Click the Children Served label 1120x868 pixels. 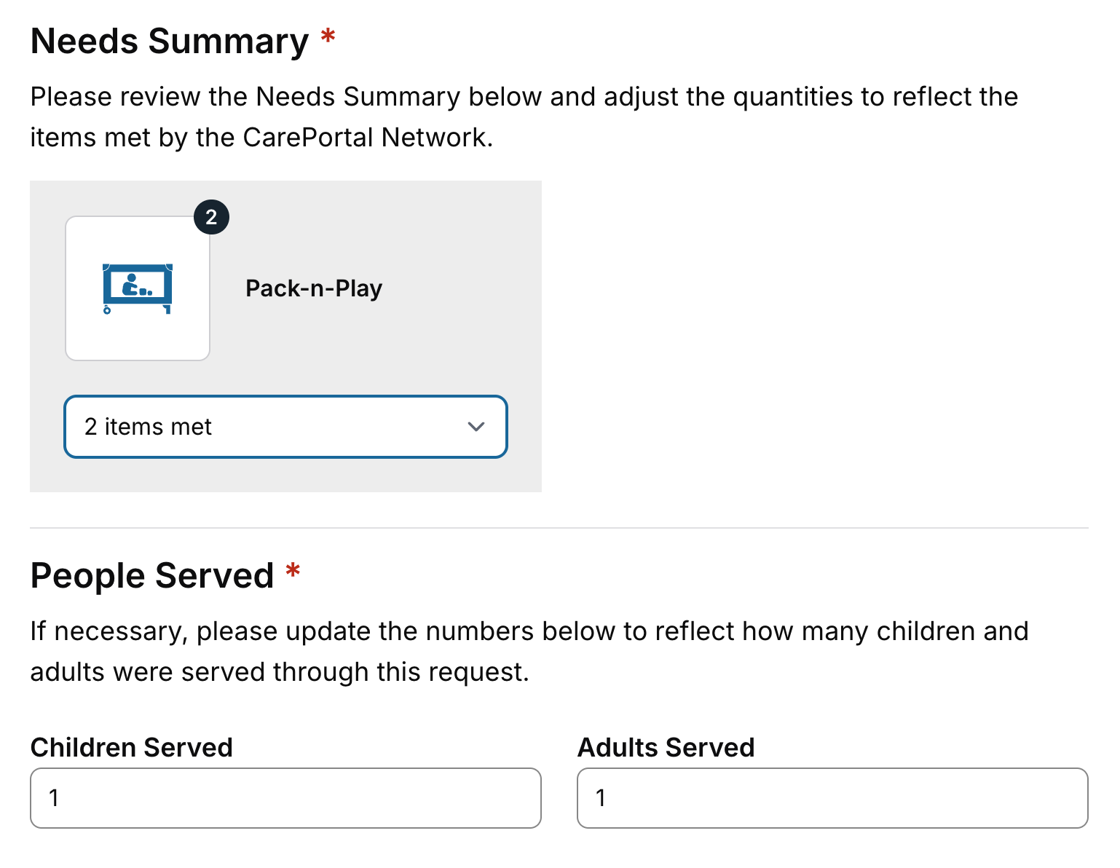pos(132,747)
